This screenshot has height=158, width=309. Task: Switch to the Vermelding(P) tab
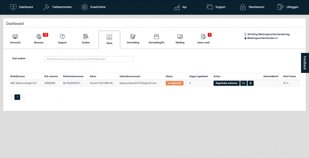pyautogui.click(x=157, y=39)
